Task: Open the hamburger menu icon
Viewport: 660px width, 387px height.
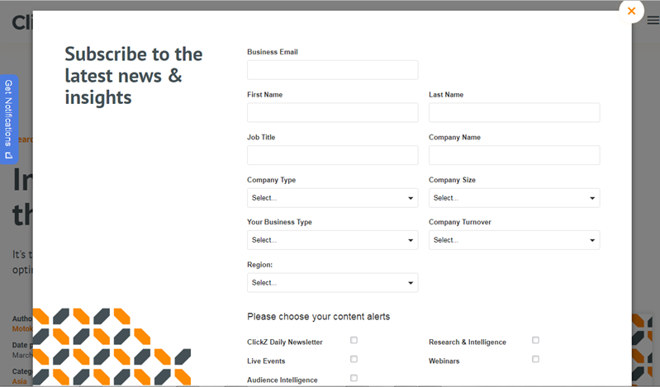Action: coord(653,21)
